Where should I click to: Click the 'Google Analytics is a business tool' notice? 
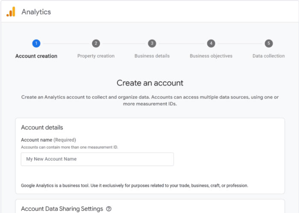pyautogui.click(x=135, y=185)
